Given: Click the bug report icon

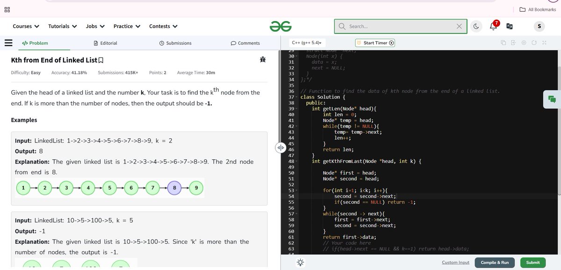Looking at the screenshot, I should pyautogui.click(x=263, y=60).
